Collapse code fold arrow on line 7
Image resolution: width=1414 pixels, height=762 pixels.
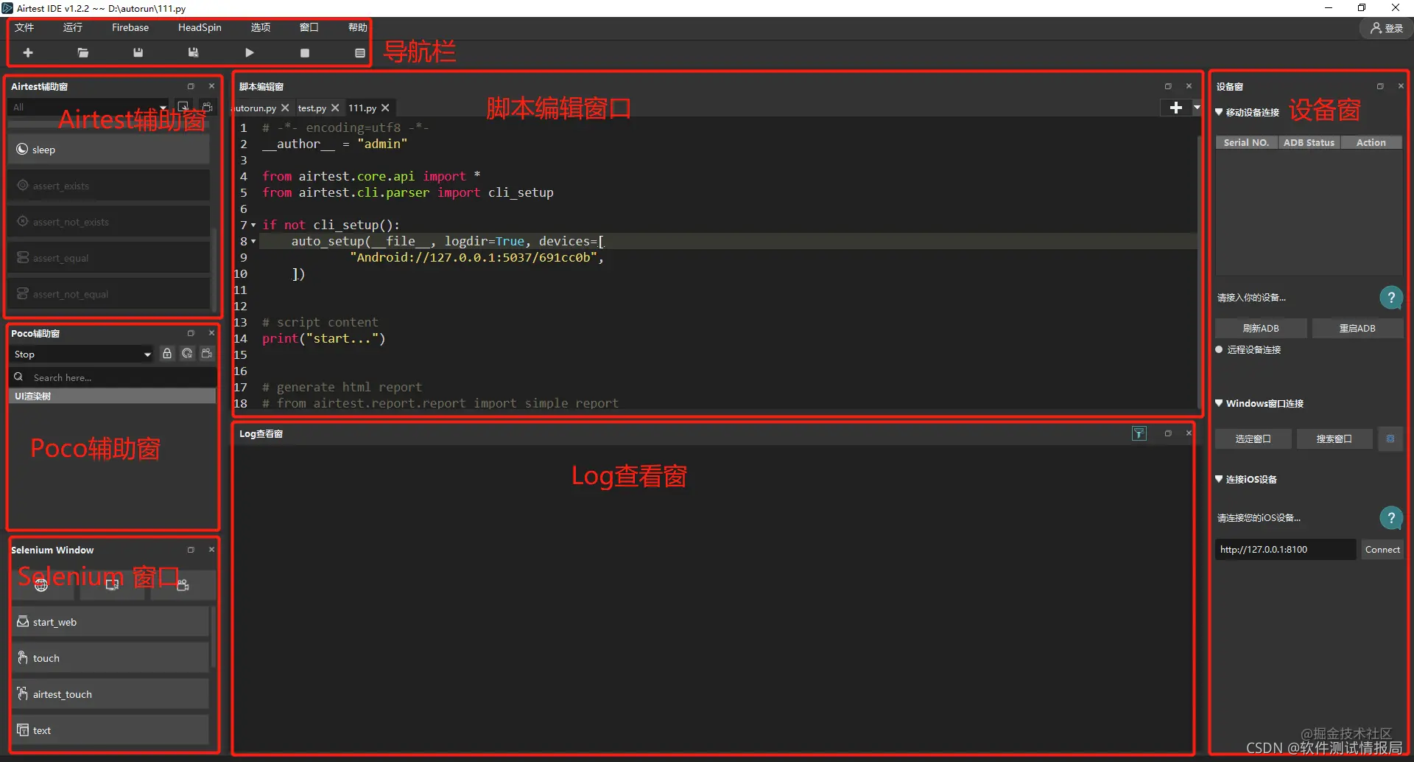click(253, 226)
